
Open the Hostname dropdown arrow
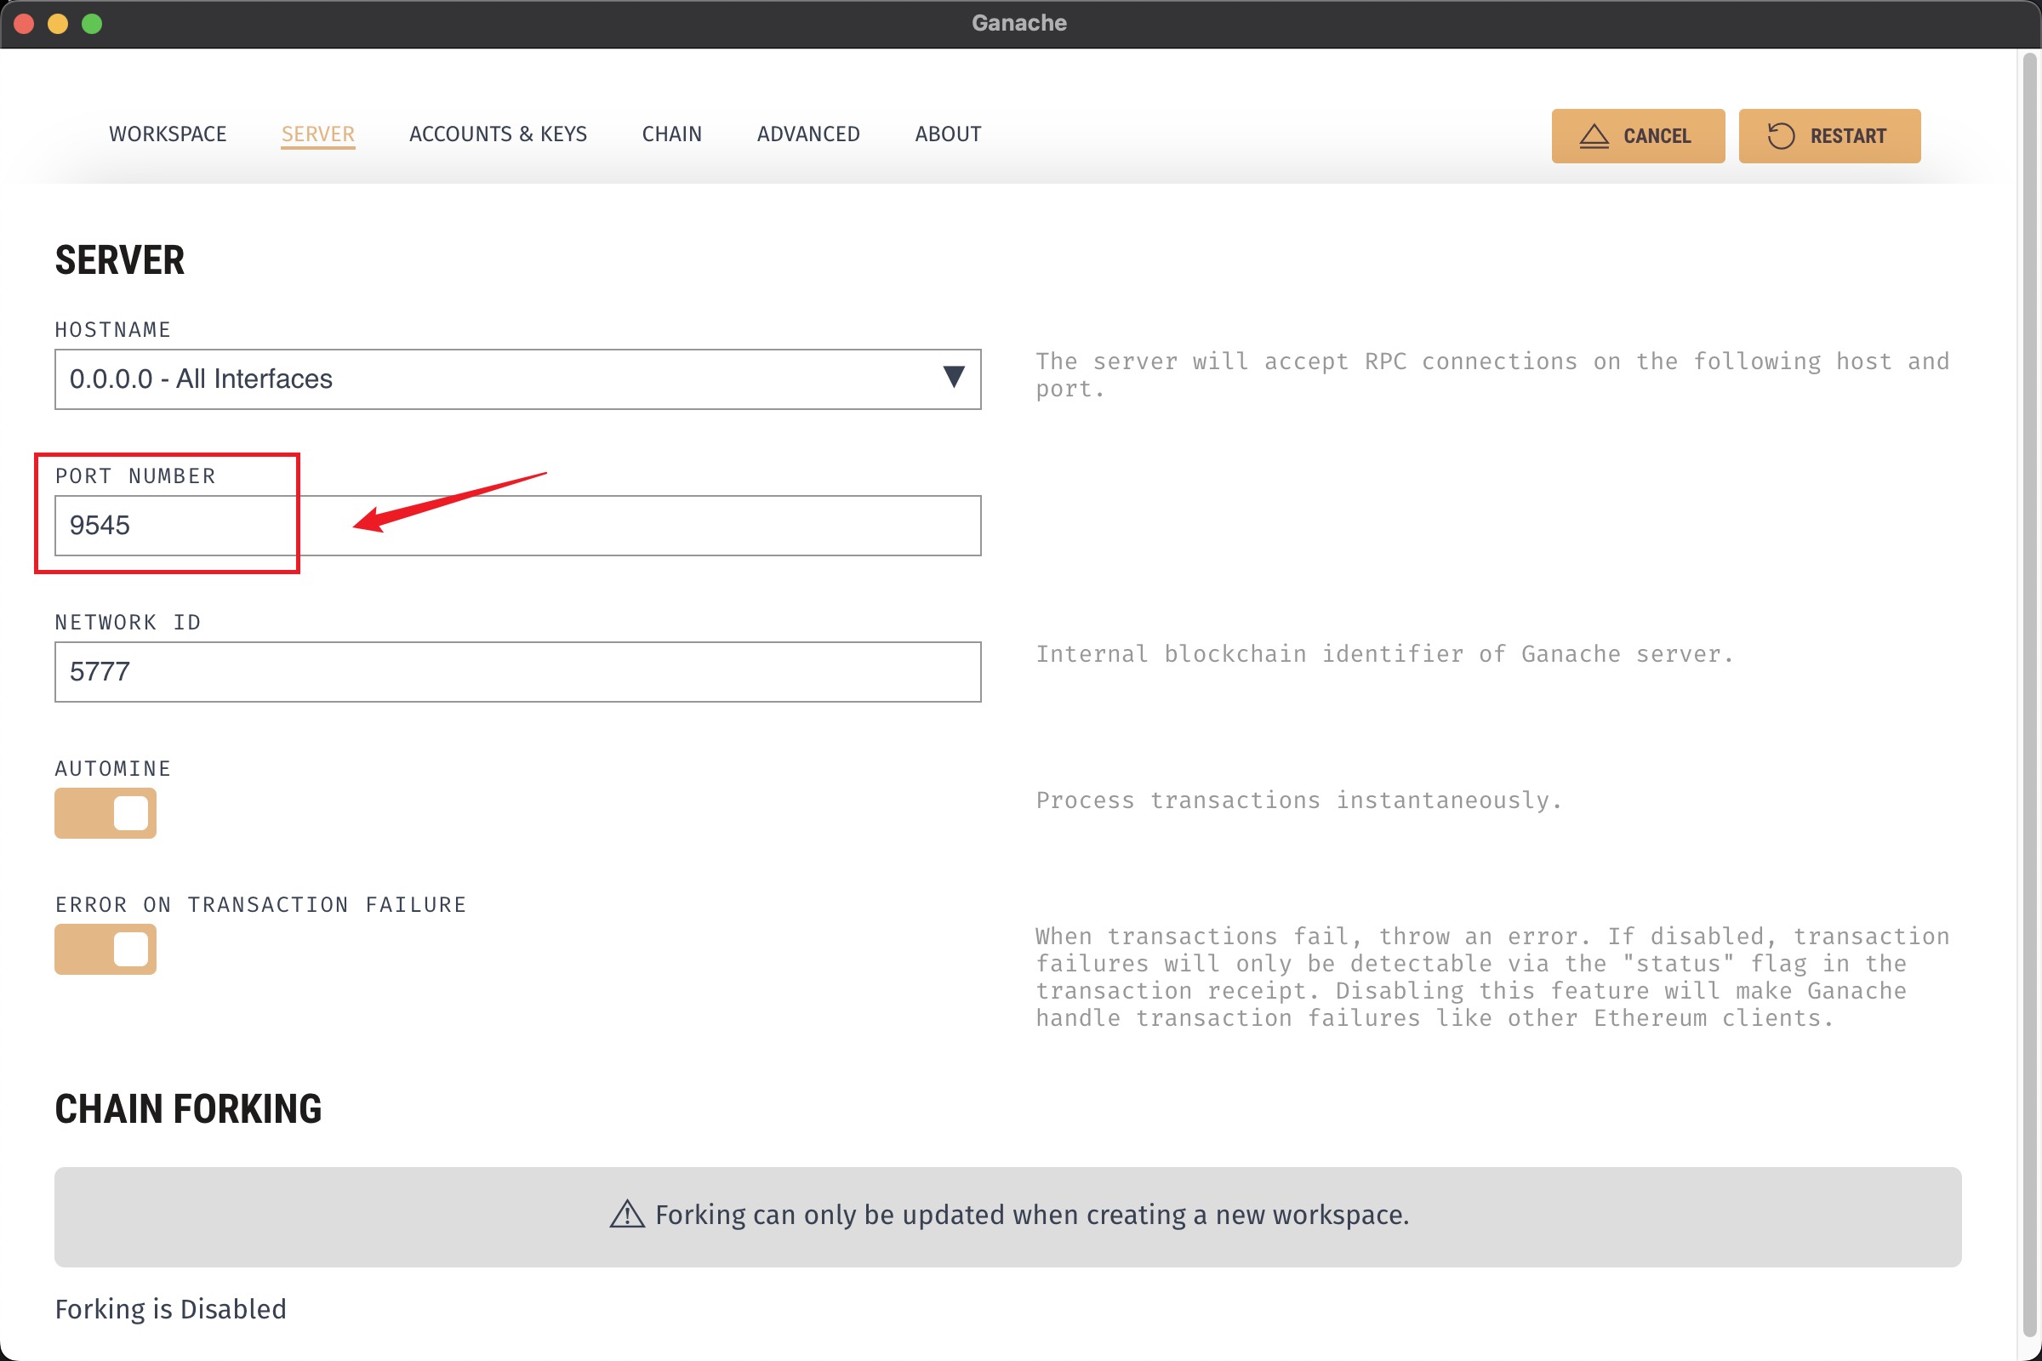pyautogui.click(x=953, y=377)
